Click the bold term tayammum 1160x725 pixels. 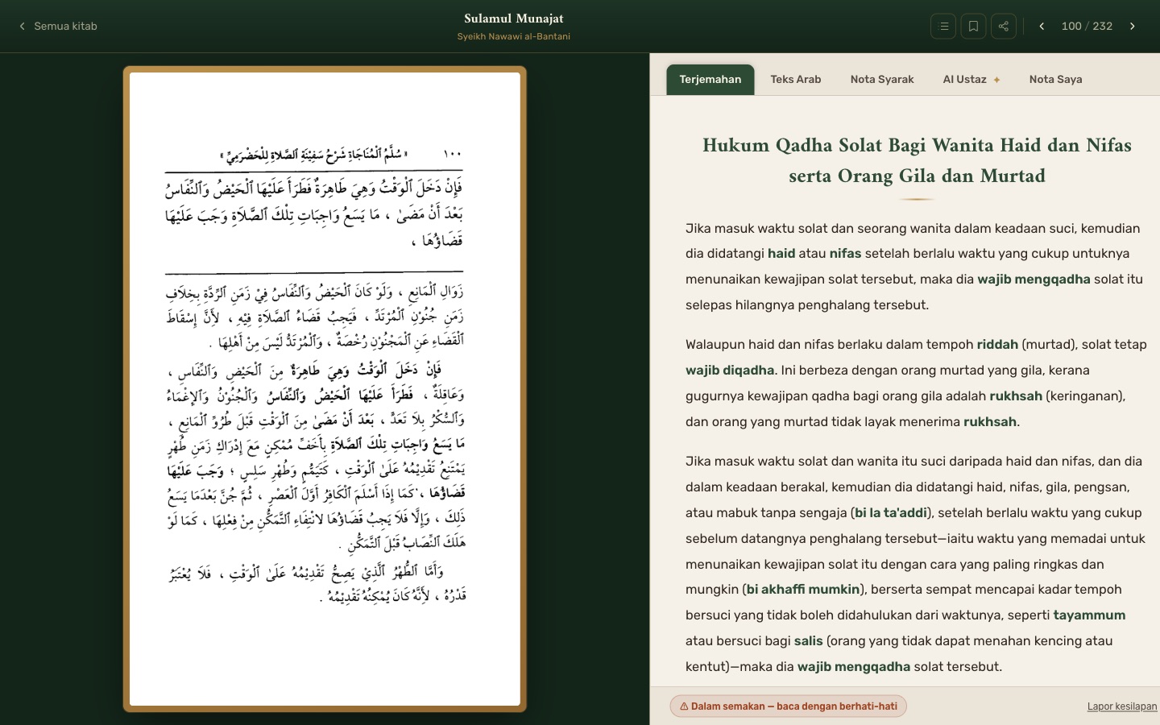tap(1089, 615)
